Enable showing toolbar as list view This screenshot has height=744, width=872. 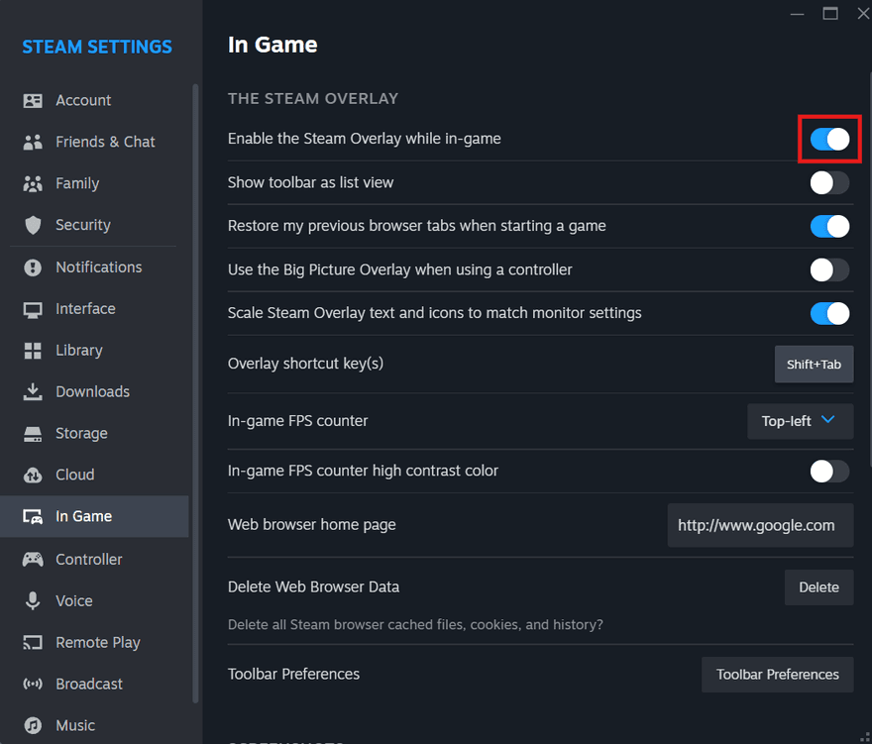[x=829, y=182]
